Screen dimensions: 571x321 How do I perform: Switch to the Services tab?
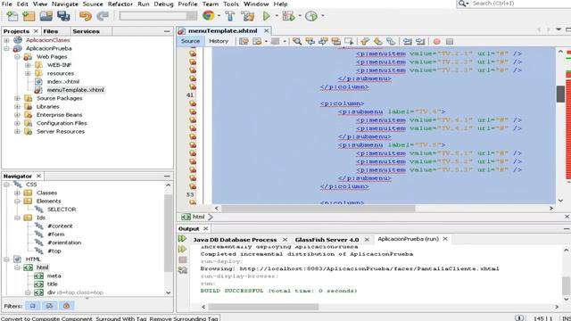pyautogui.click(x=86, y=31)
